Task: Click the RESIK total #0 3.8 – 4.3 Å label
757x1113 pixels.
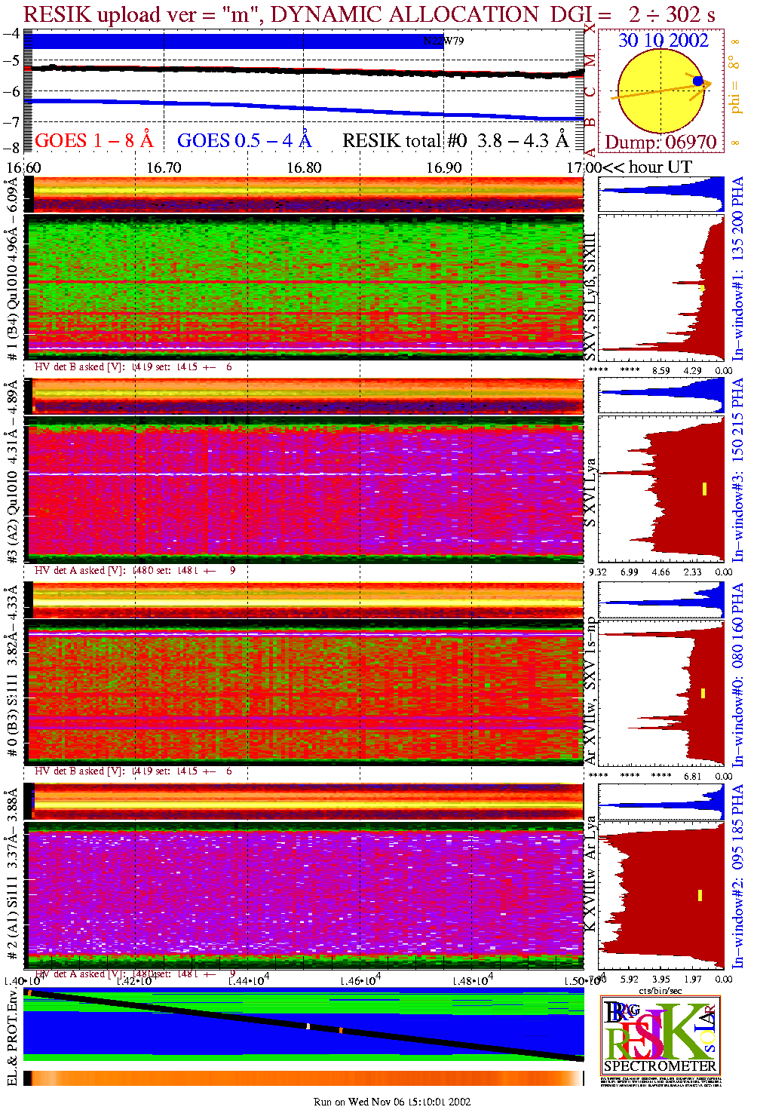Action: coord(455,141)
